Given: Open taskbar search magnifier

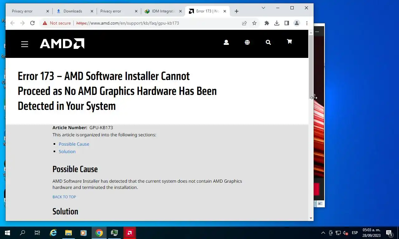Looking at the screenshot, I should [22, 233].
